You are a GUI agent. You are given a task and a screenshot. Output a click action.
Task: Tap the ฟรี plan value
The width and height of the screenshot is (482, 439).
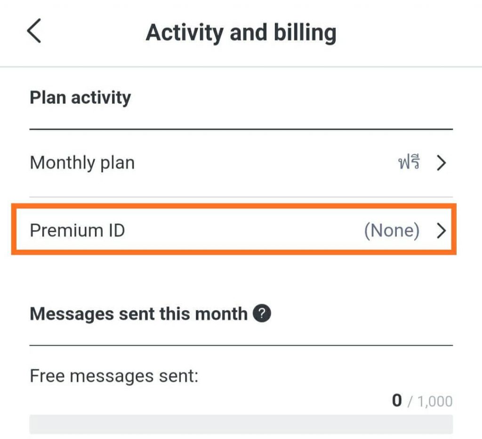tap(409, 162)
